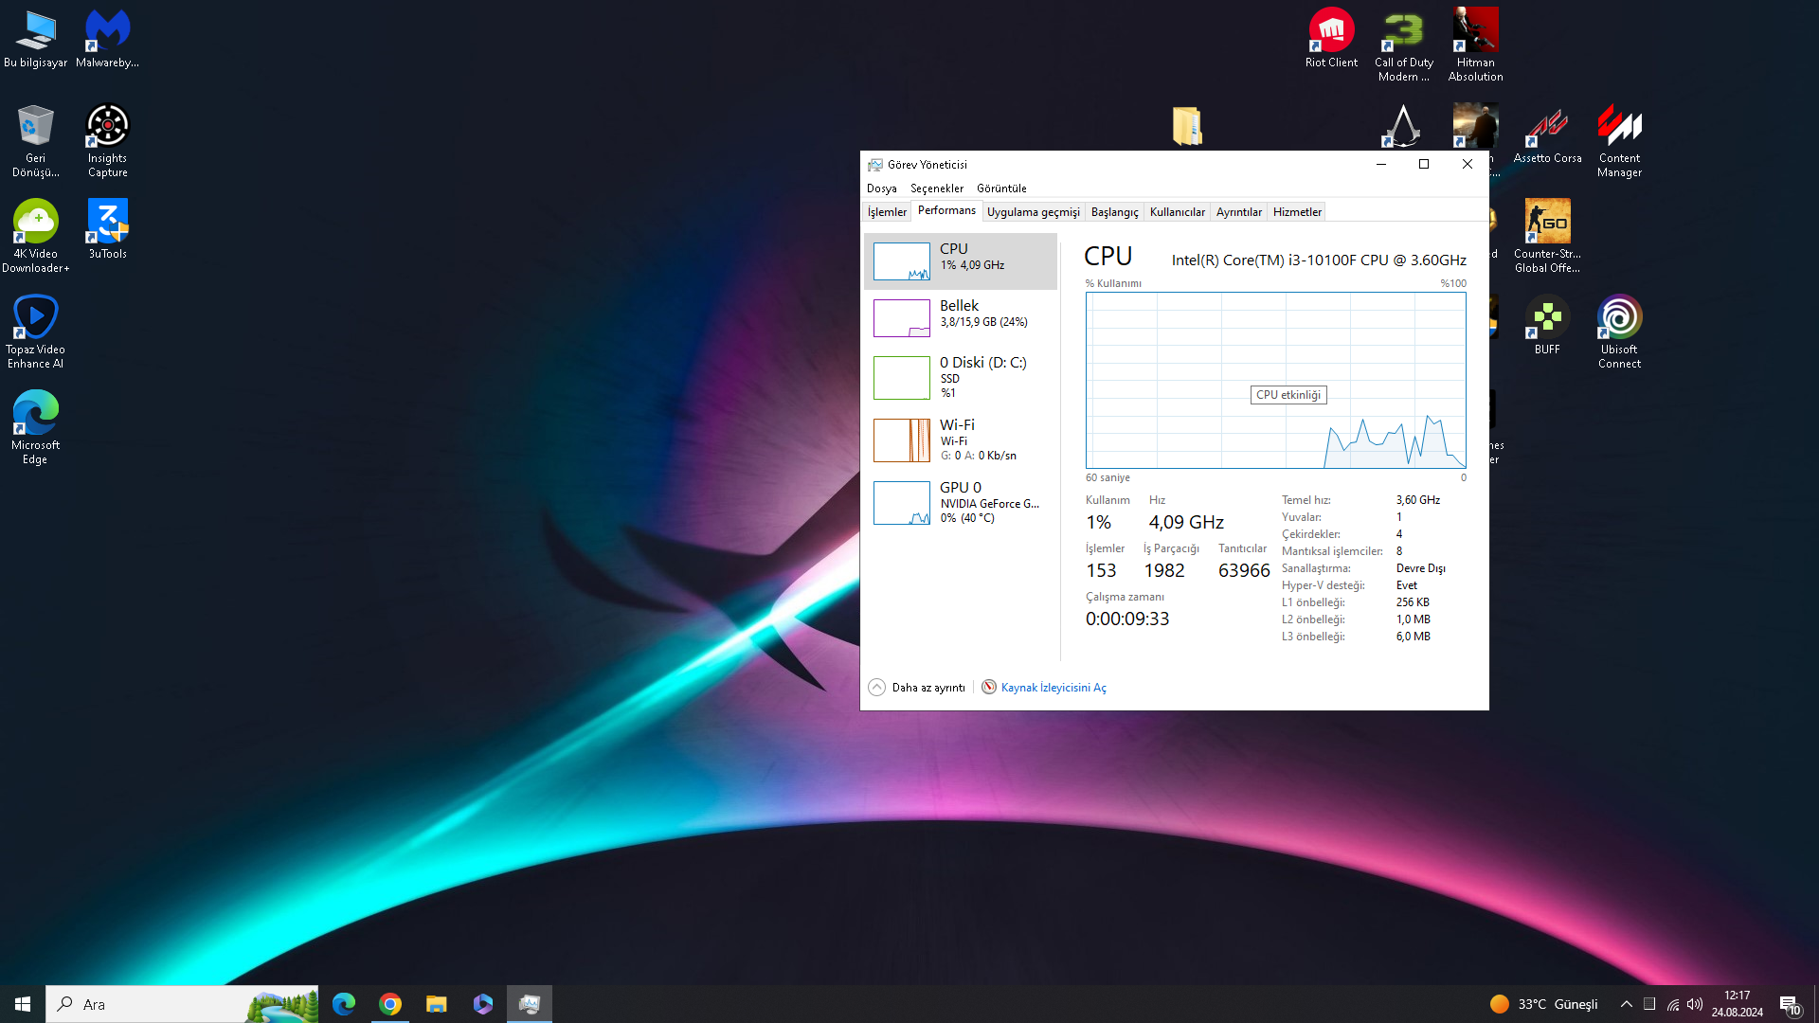Image resolution: width=1819 pixels, height=1023 pixels.
Task: Select 0 Diski (D: C:) resource
Action: [961, 378]
